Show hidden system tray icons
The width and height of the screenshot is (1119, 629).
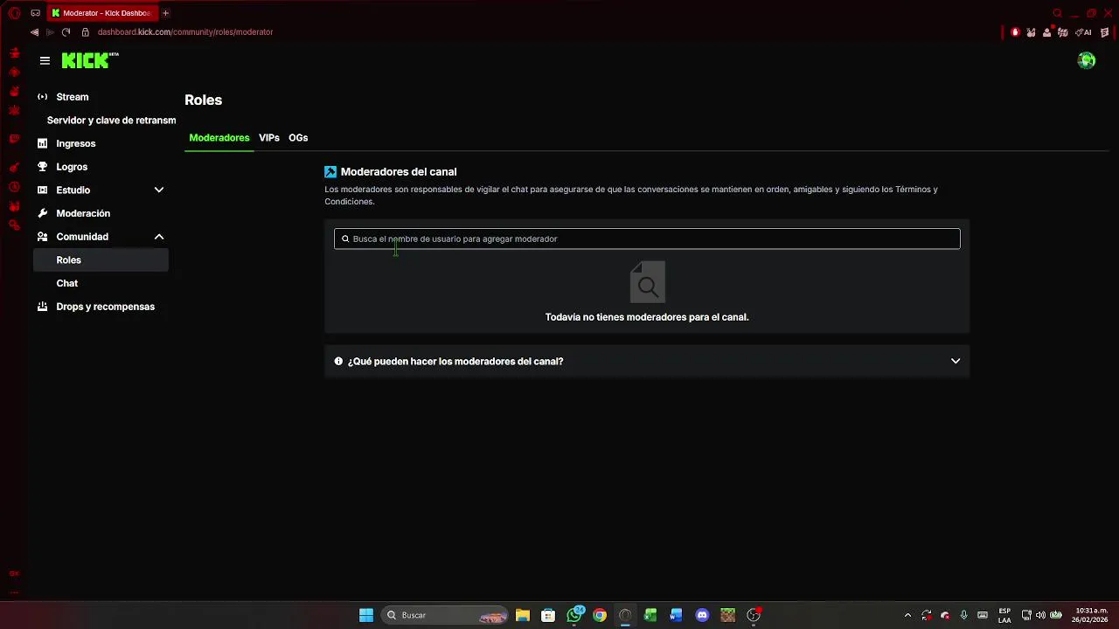point(907,615)
